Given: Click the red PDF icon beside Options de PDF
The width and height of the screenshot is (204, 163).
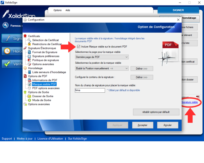Looking at the screenshot, I should point(25,76).
